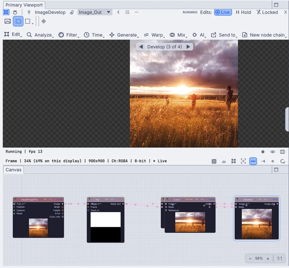This screenshot has width=289, height=268.
Task: Open the New node chain dropdown
Action: pyautogui.click(x=264, y=35)
